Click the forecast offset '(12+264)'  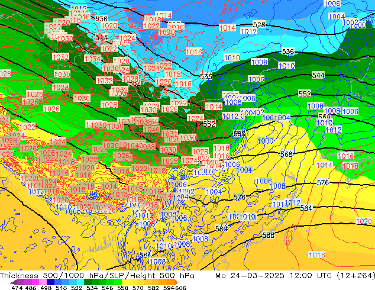(356, 276)
